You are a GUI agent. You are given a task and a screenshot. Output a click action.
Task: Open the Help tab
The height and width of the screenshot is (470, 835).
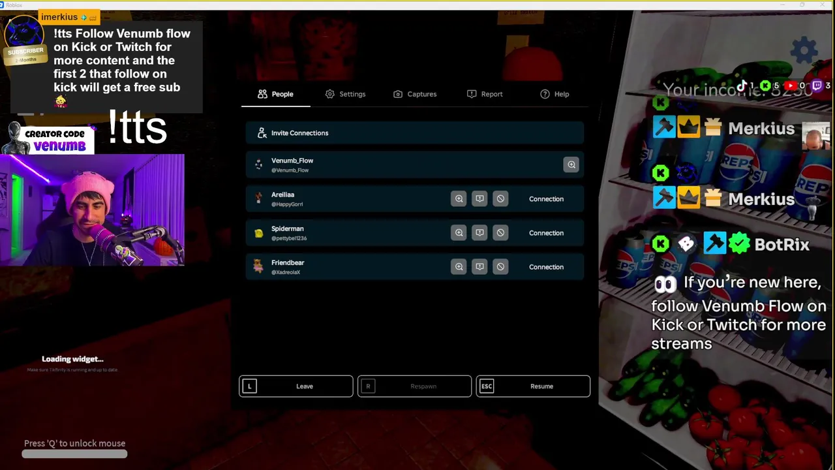(x=554, y=94)
